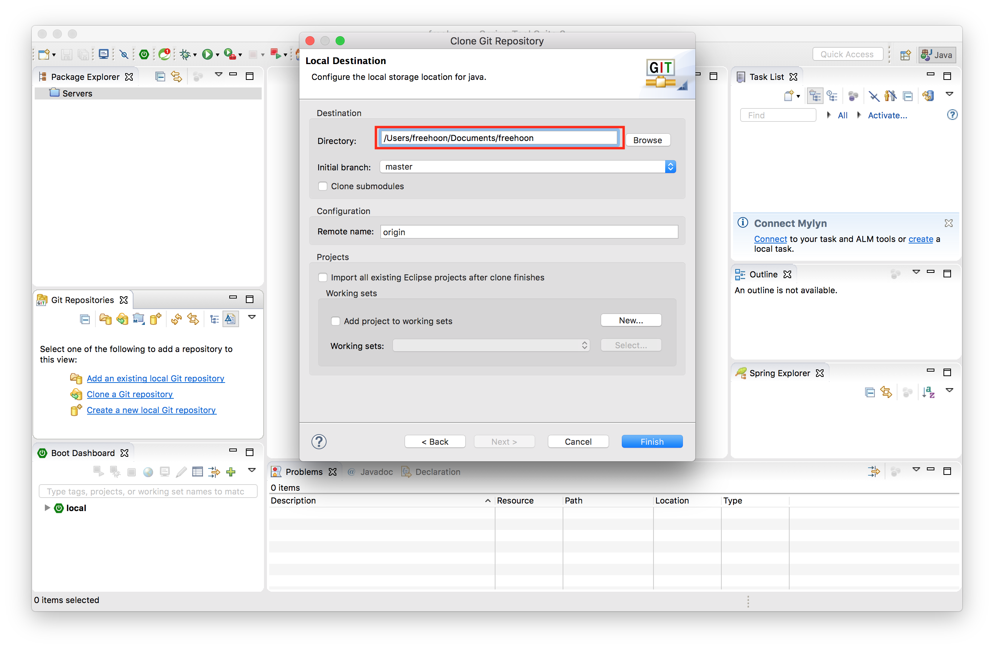Click the Debug bug icon in toolbar

[x=186, y=54]
